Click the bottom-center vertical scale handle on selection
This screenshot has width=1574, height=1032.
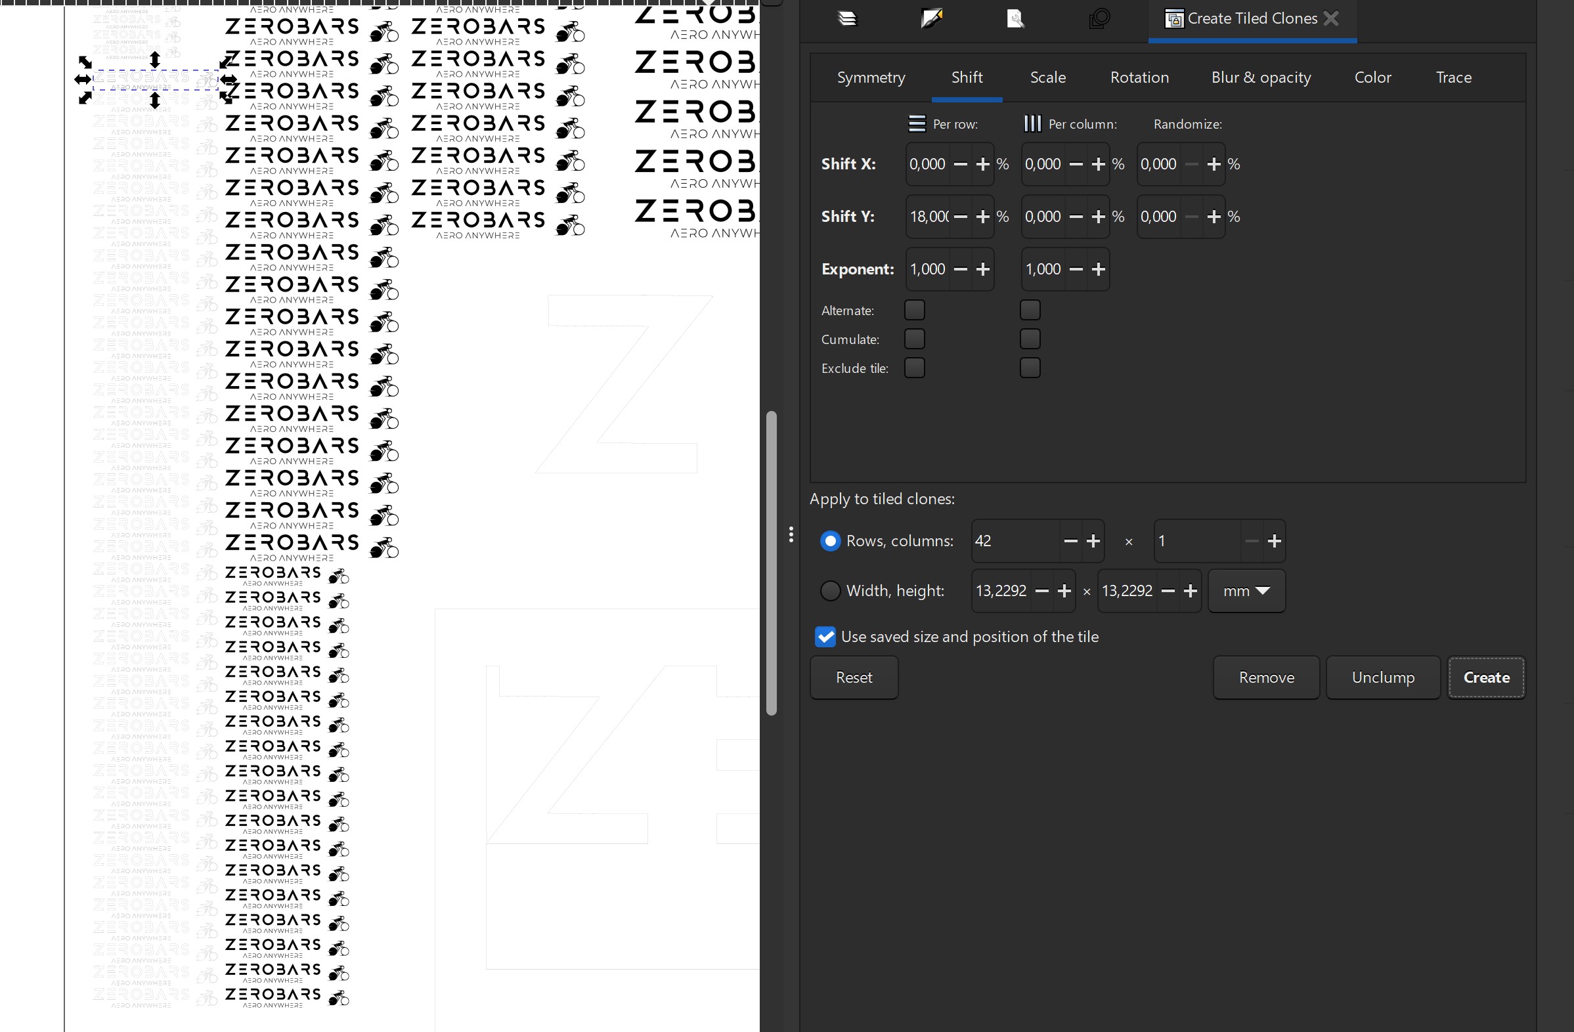(155, 100)
